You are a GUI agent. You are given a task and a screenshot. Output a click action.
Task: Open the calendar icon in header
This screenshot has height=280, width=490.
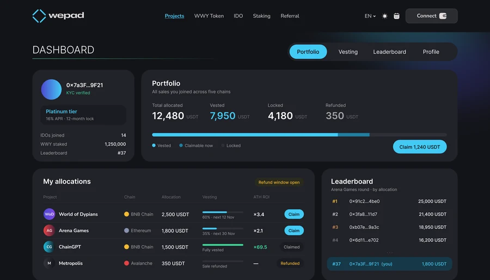[x=396, y=16]
